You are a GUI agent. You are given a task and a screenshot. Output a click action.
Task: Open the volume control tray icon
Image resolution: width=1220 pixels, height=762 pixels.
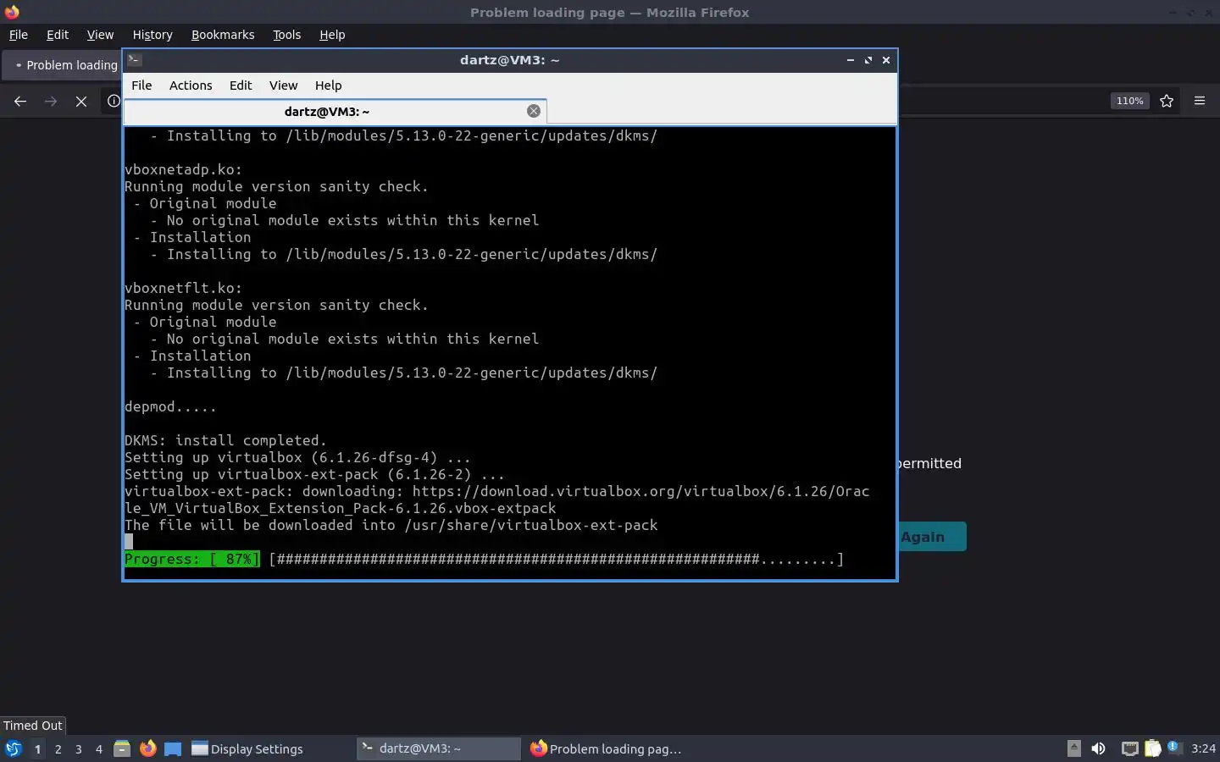(1098, 748)
